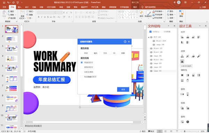The height and width of the screenshot is (133, 209).
Task: Click the magic wand select icon
Action: click(x=188, y=56)
